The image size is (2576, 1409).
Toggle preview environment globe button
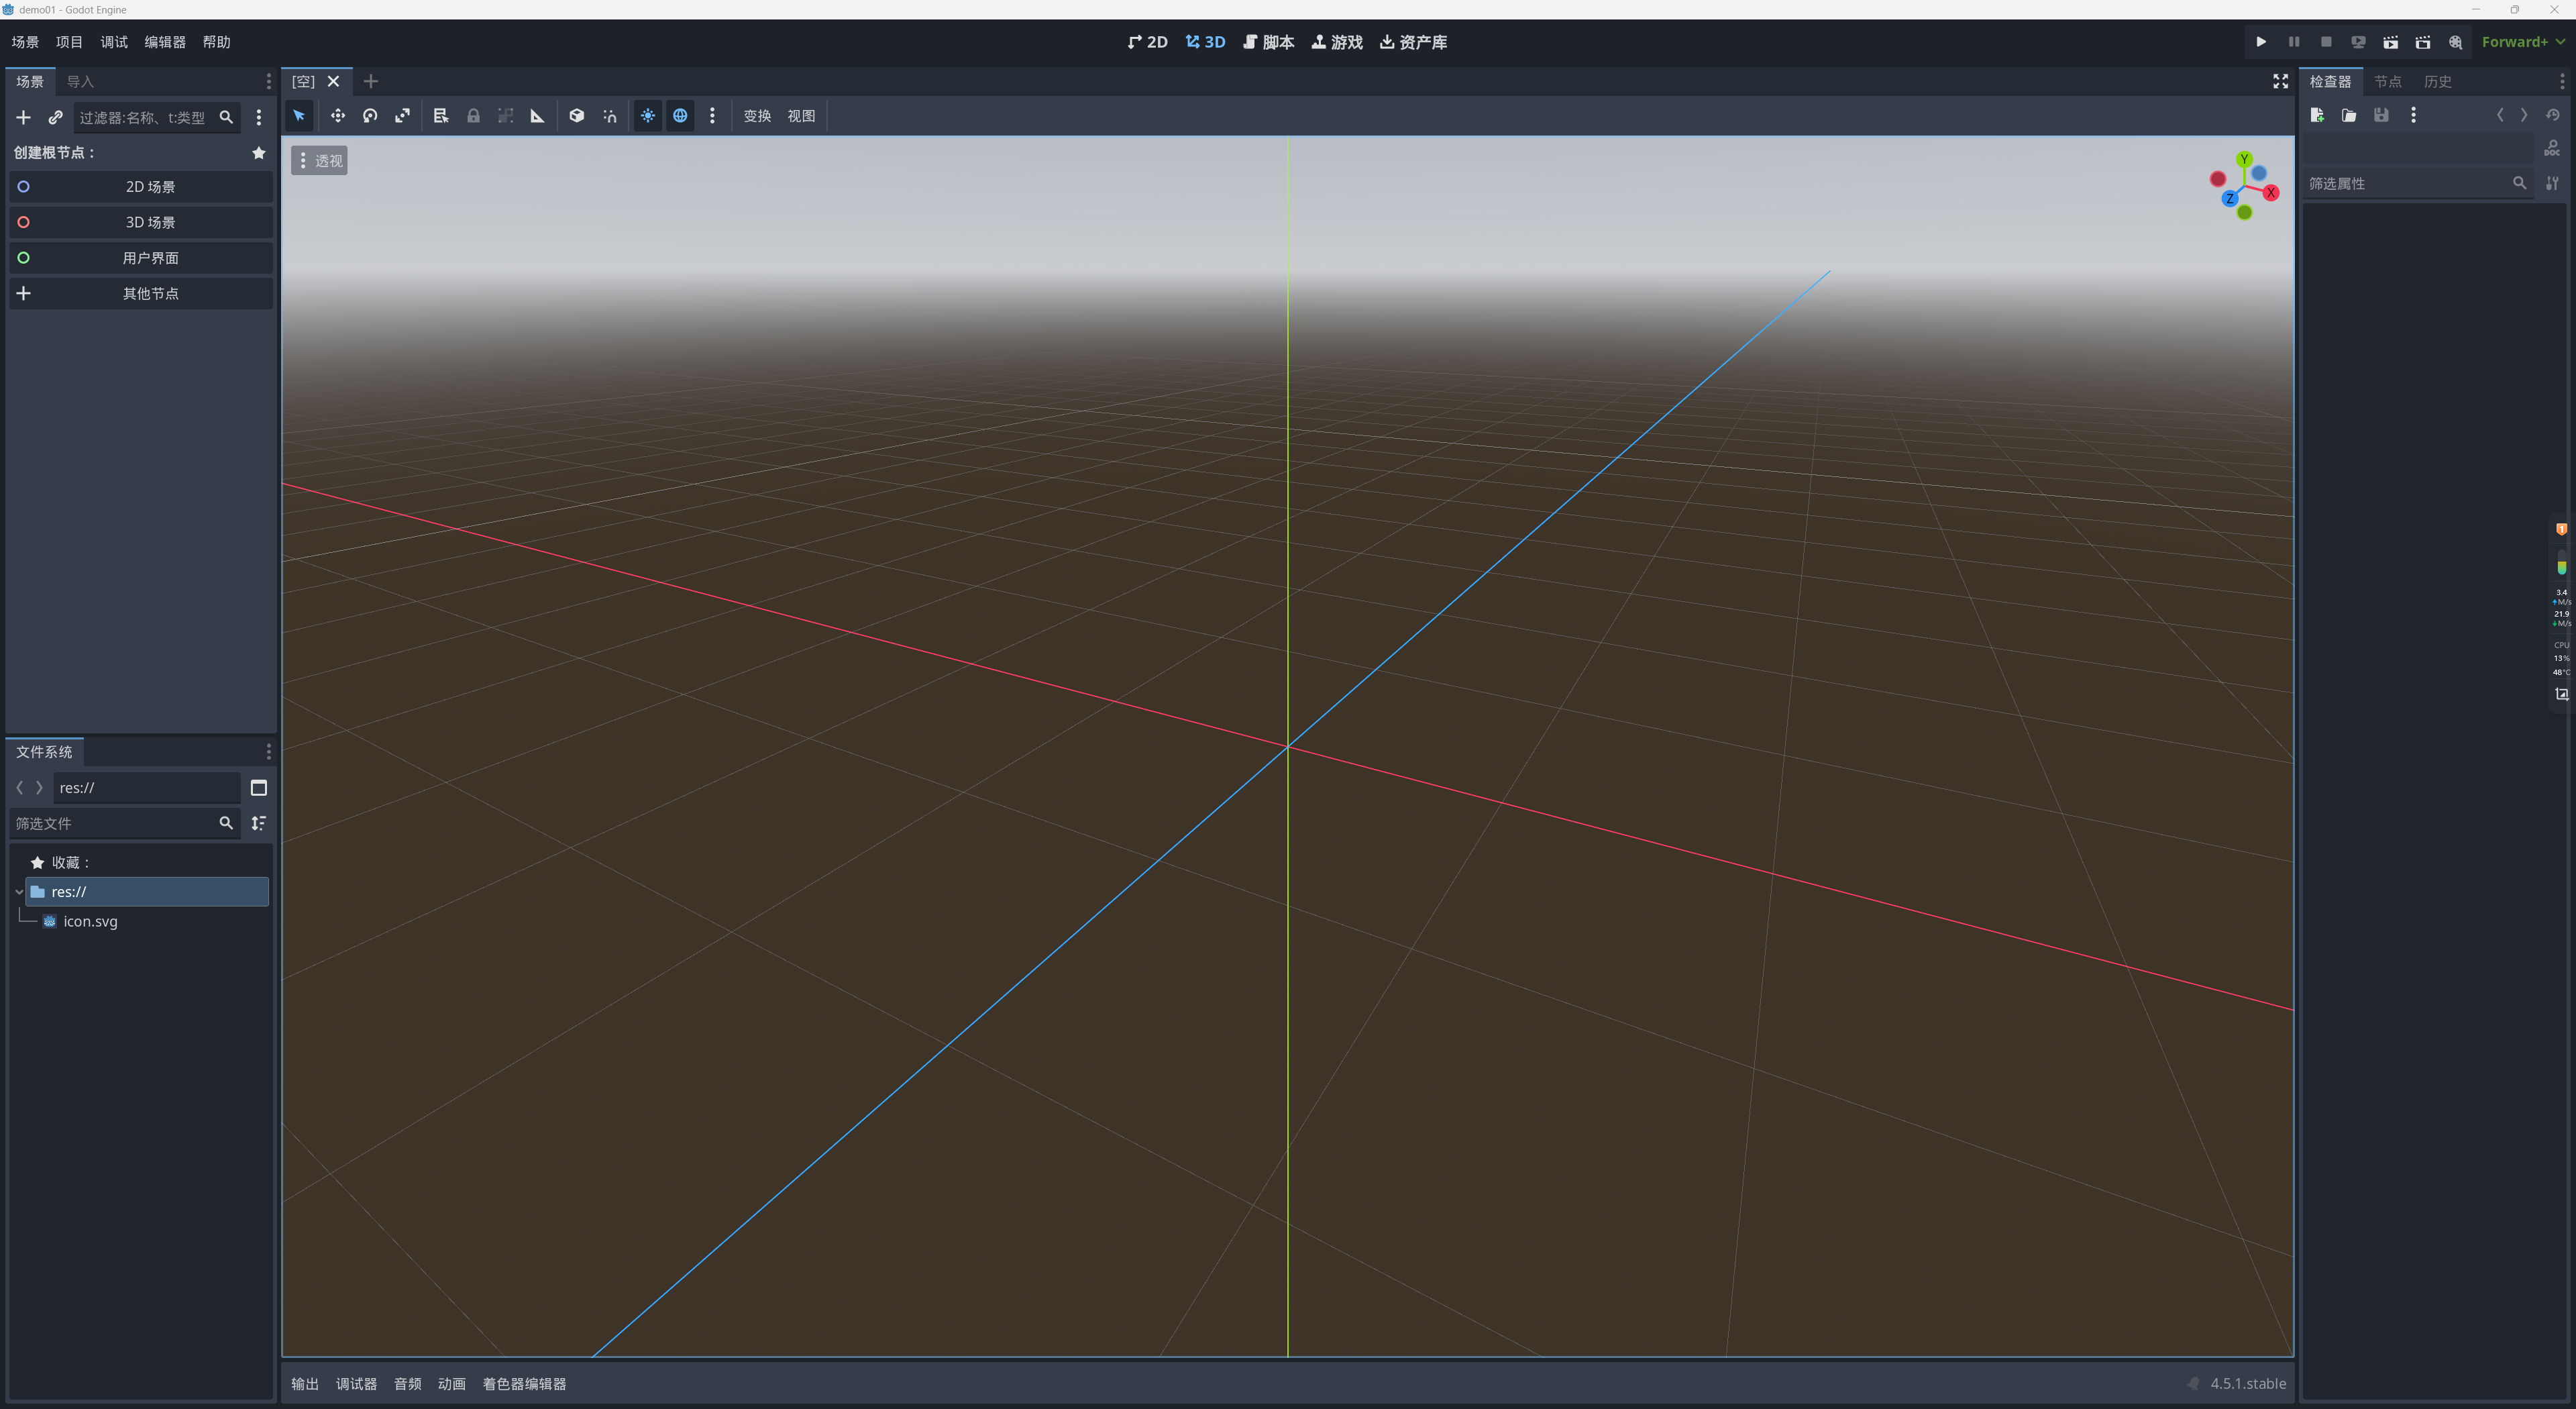tap(680, 116)
